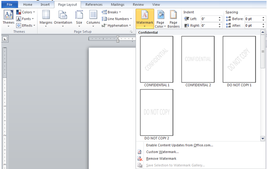Click the Hyphenation icon
267x169 pixels.
(104, 26)
